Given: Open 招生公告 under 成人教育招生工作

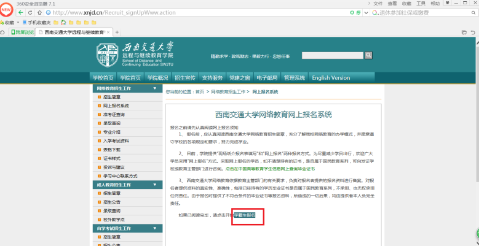Looking at the screenshot, I should (112, 202).
